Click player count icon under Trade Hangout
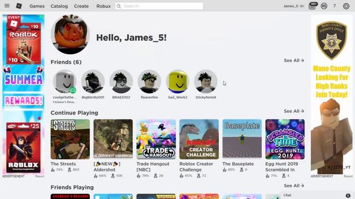The width and height of the screenshot is (355, 199). point(155,176)
